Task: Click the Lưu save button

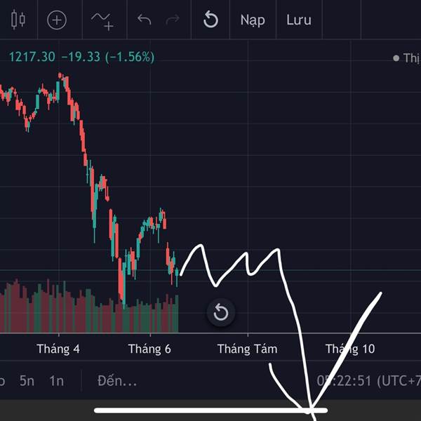Action: (299, 20)
